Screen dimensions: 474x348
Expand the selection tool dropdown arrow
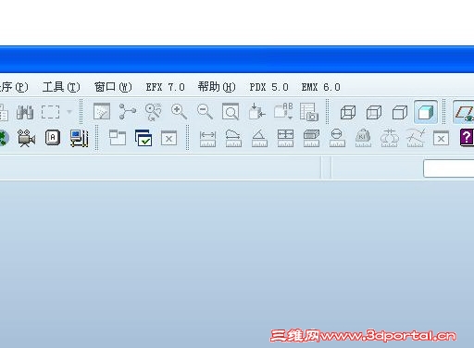(x=69, y=112)
